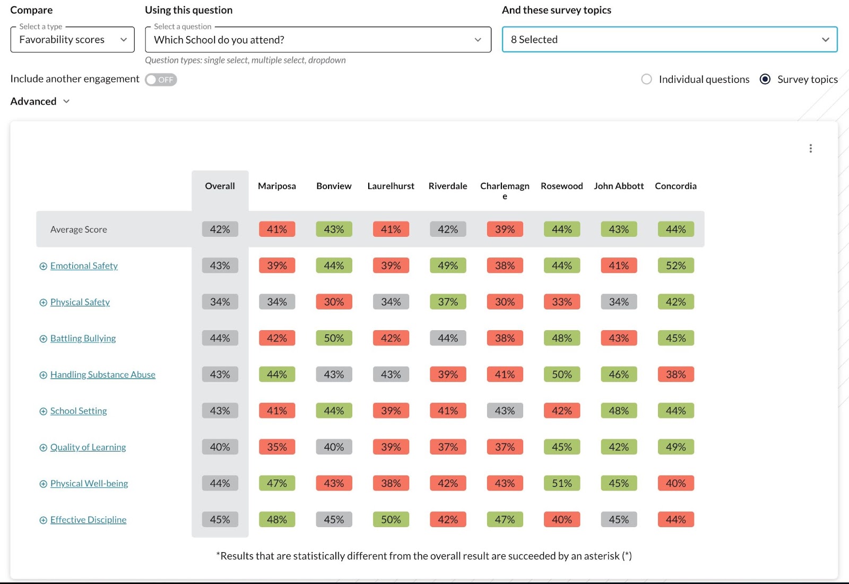Click Riverdale's 49% Emotional Safety score

coord(448,266)
